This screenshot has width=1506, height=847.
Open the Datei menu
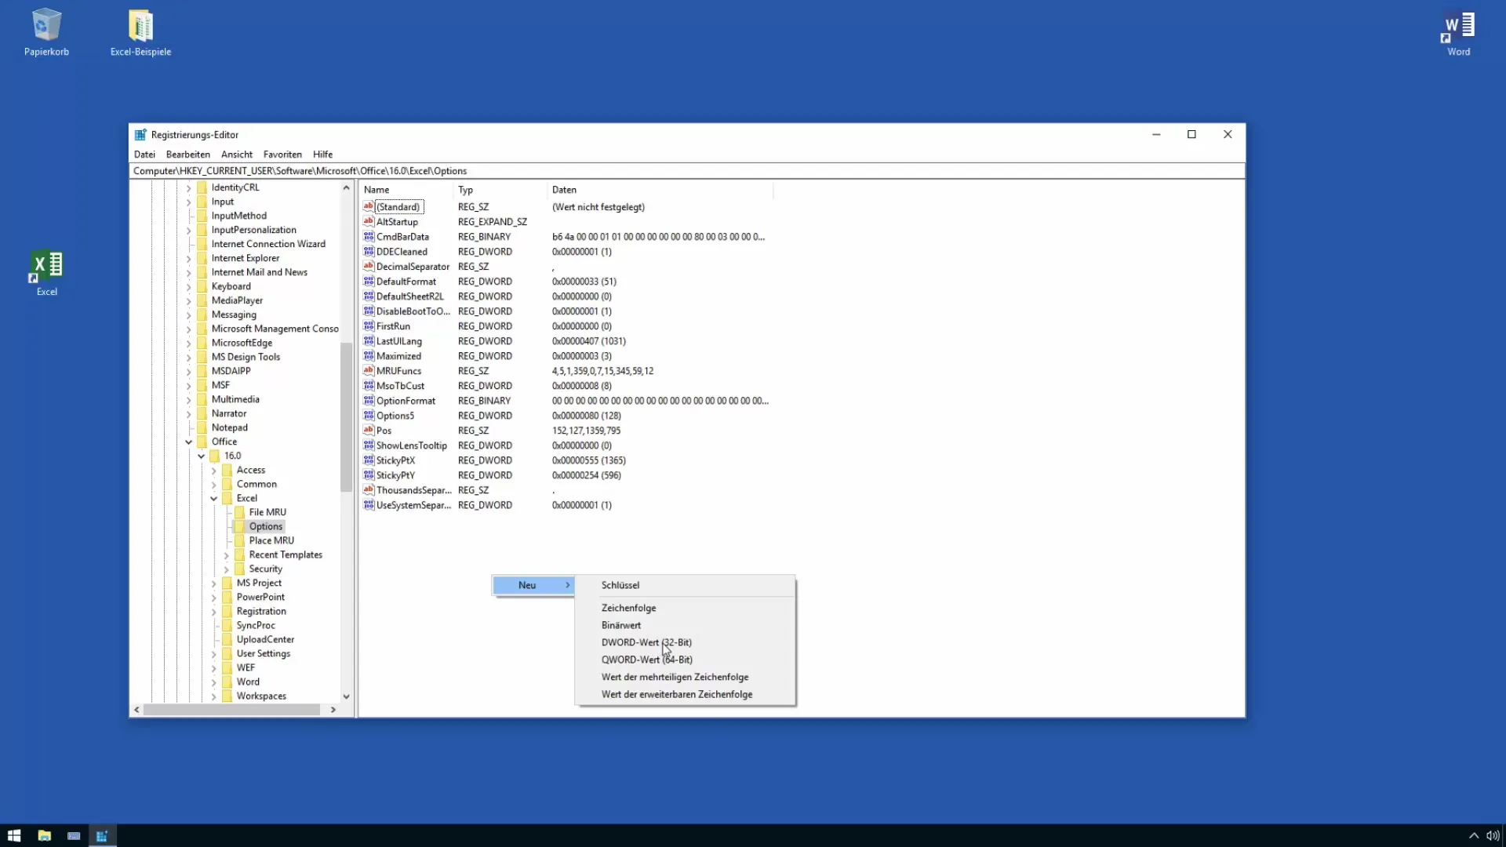(x=144, y=154)
